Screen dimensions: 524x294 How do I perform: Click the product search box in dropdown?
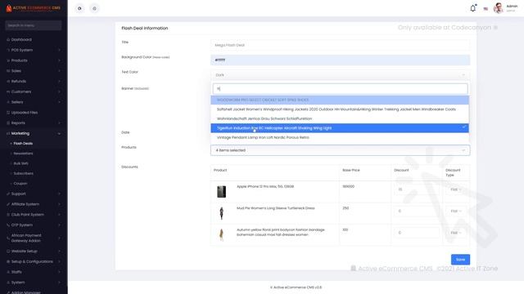(340, 89)
